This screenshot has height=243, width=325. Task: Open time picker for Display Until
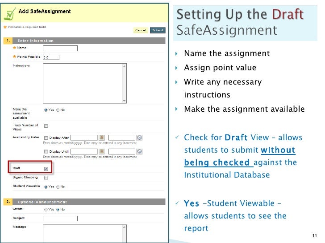pos(139,151)
